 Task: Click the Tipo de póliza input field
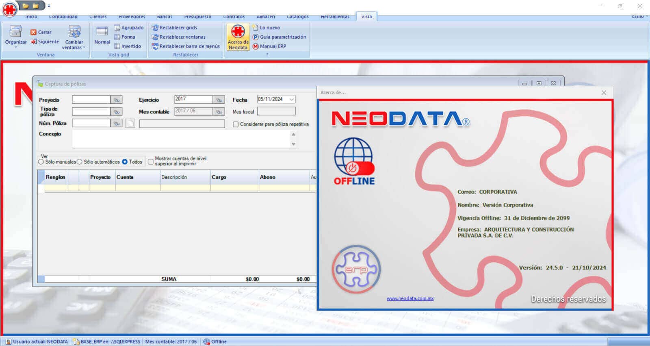coord(91,111)
